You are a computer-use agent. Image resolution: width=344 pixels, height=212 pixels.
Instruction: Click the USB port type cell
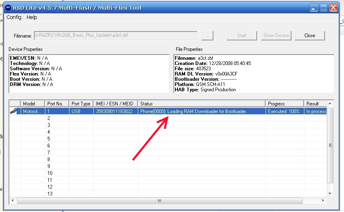coord(81,111)
